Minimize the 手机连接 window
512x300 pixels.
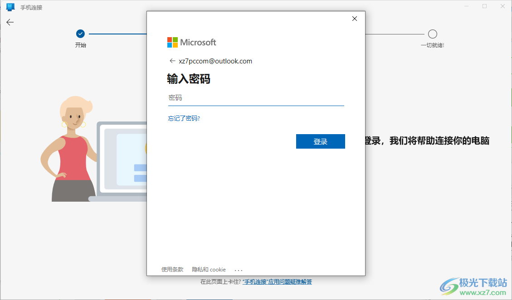tap(467, 6)
